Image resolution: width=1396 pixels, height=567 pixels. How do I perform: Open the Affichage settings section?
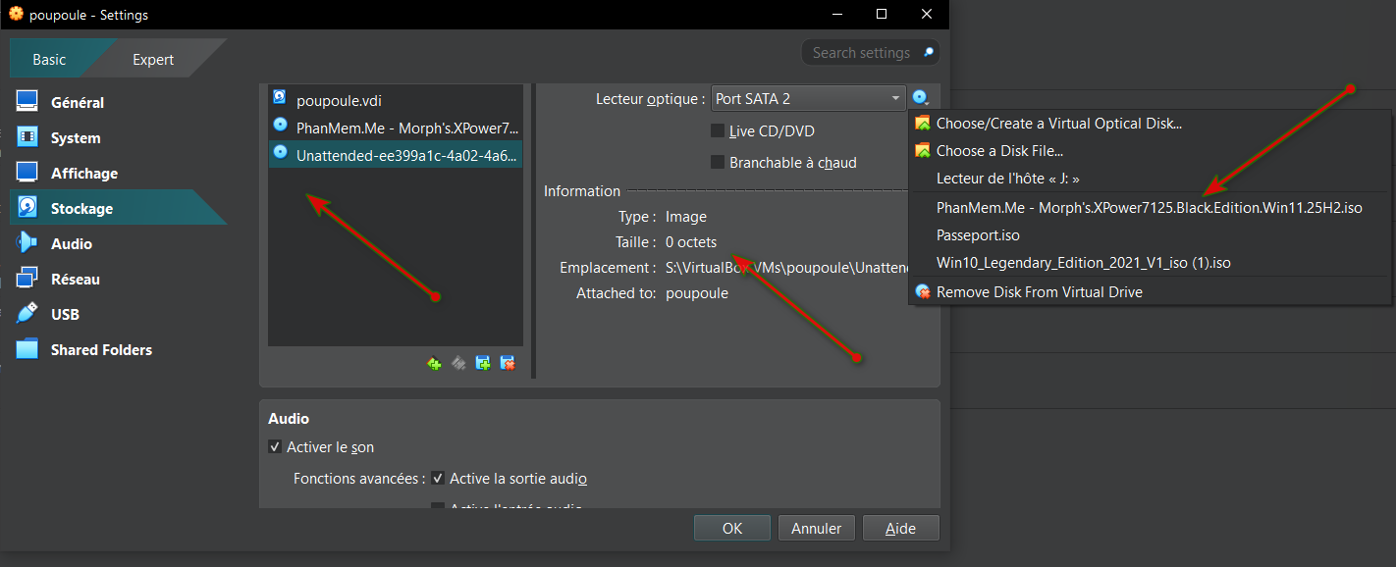point(83,174)
